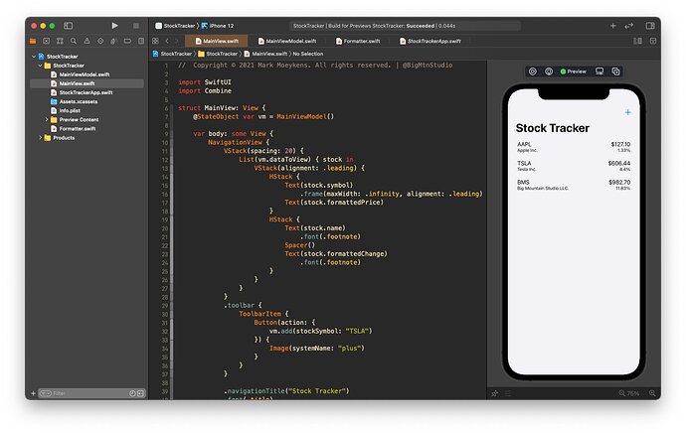Image resolution: width=686 pixels, height=433 pixels.
Task: Switch to the StockTrackerApp.swift tab
Action: 430,41
